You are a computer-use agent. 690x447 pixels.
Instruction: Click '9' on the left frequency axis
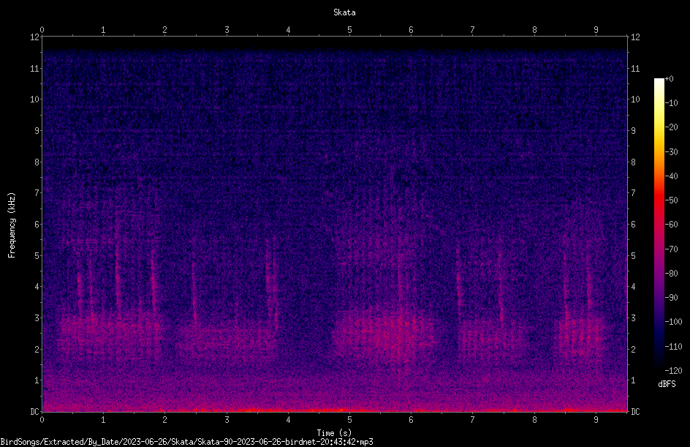(x=37, y=131)
